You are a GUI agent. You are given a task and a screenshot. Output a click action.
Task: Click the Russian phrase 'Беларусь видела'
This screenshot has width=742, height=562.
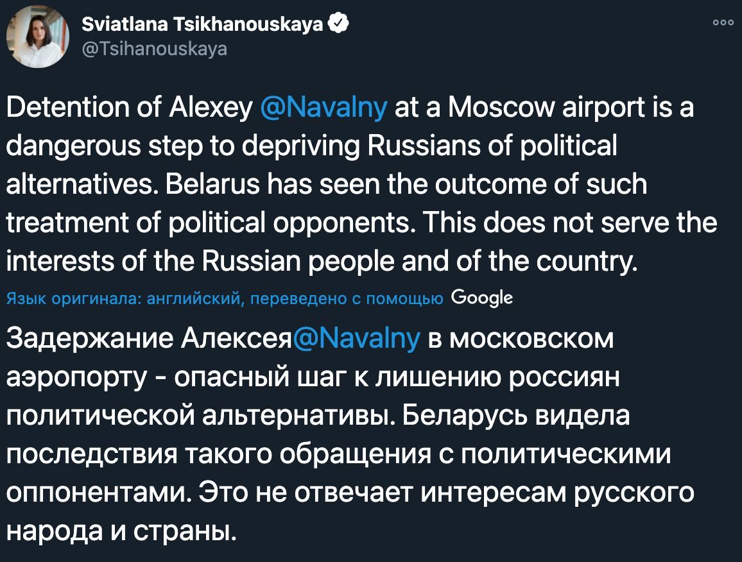coord(516,416)
